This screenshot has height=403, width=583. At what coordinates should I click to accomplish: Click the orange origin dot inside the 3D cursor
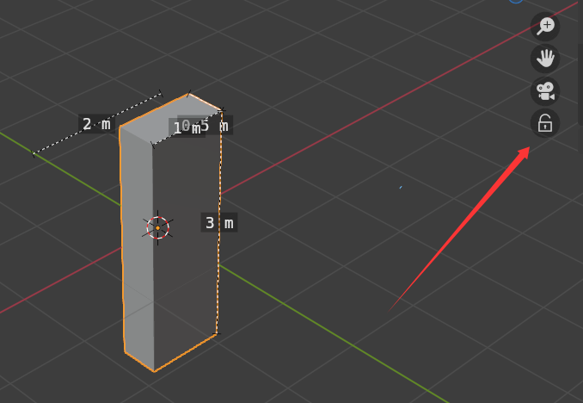157,228
